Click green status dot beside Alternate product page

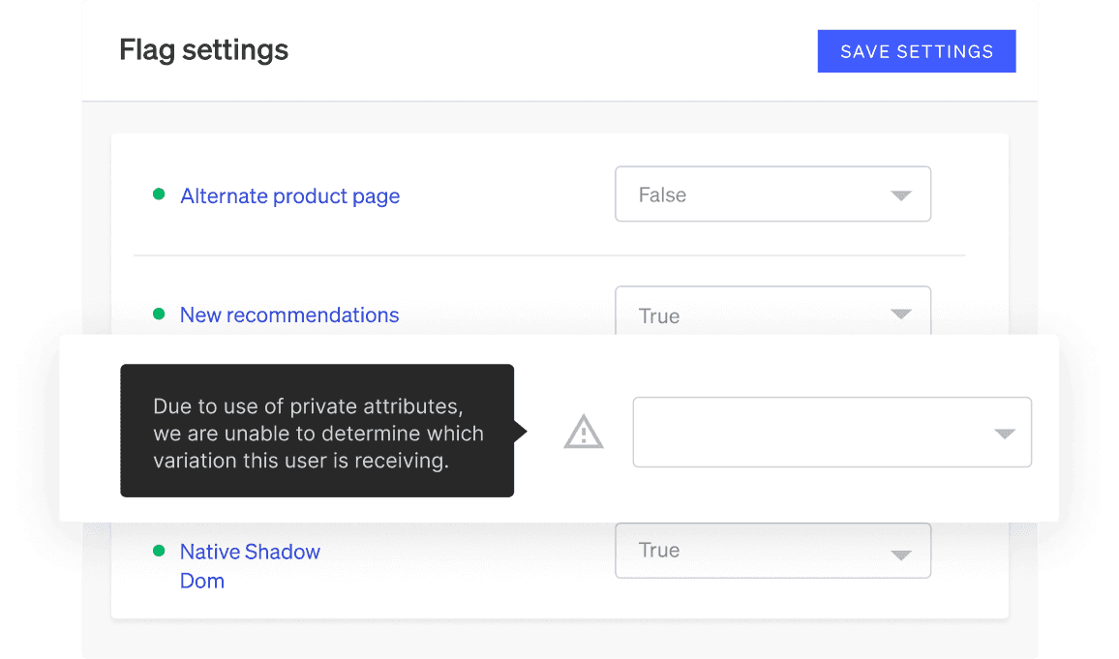pos(159,195)
